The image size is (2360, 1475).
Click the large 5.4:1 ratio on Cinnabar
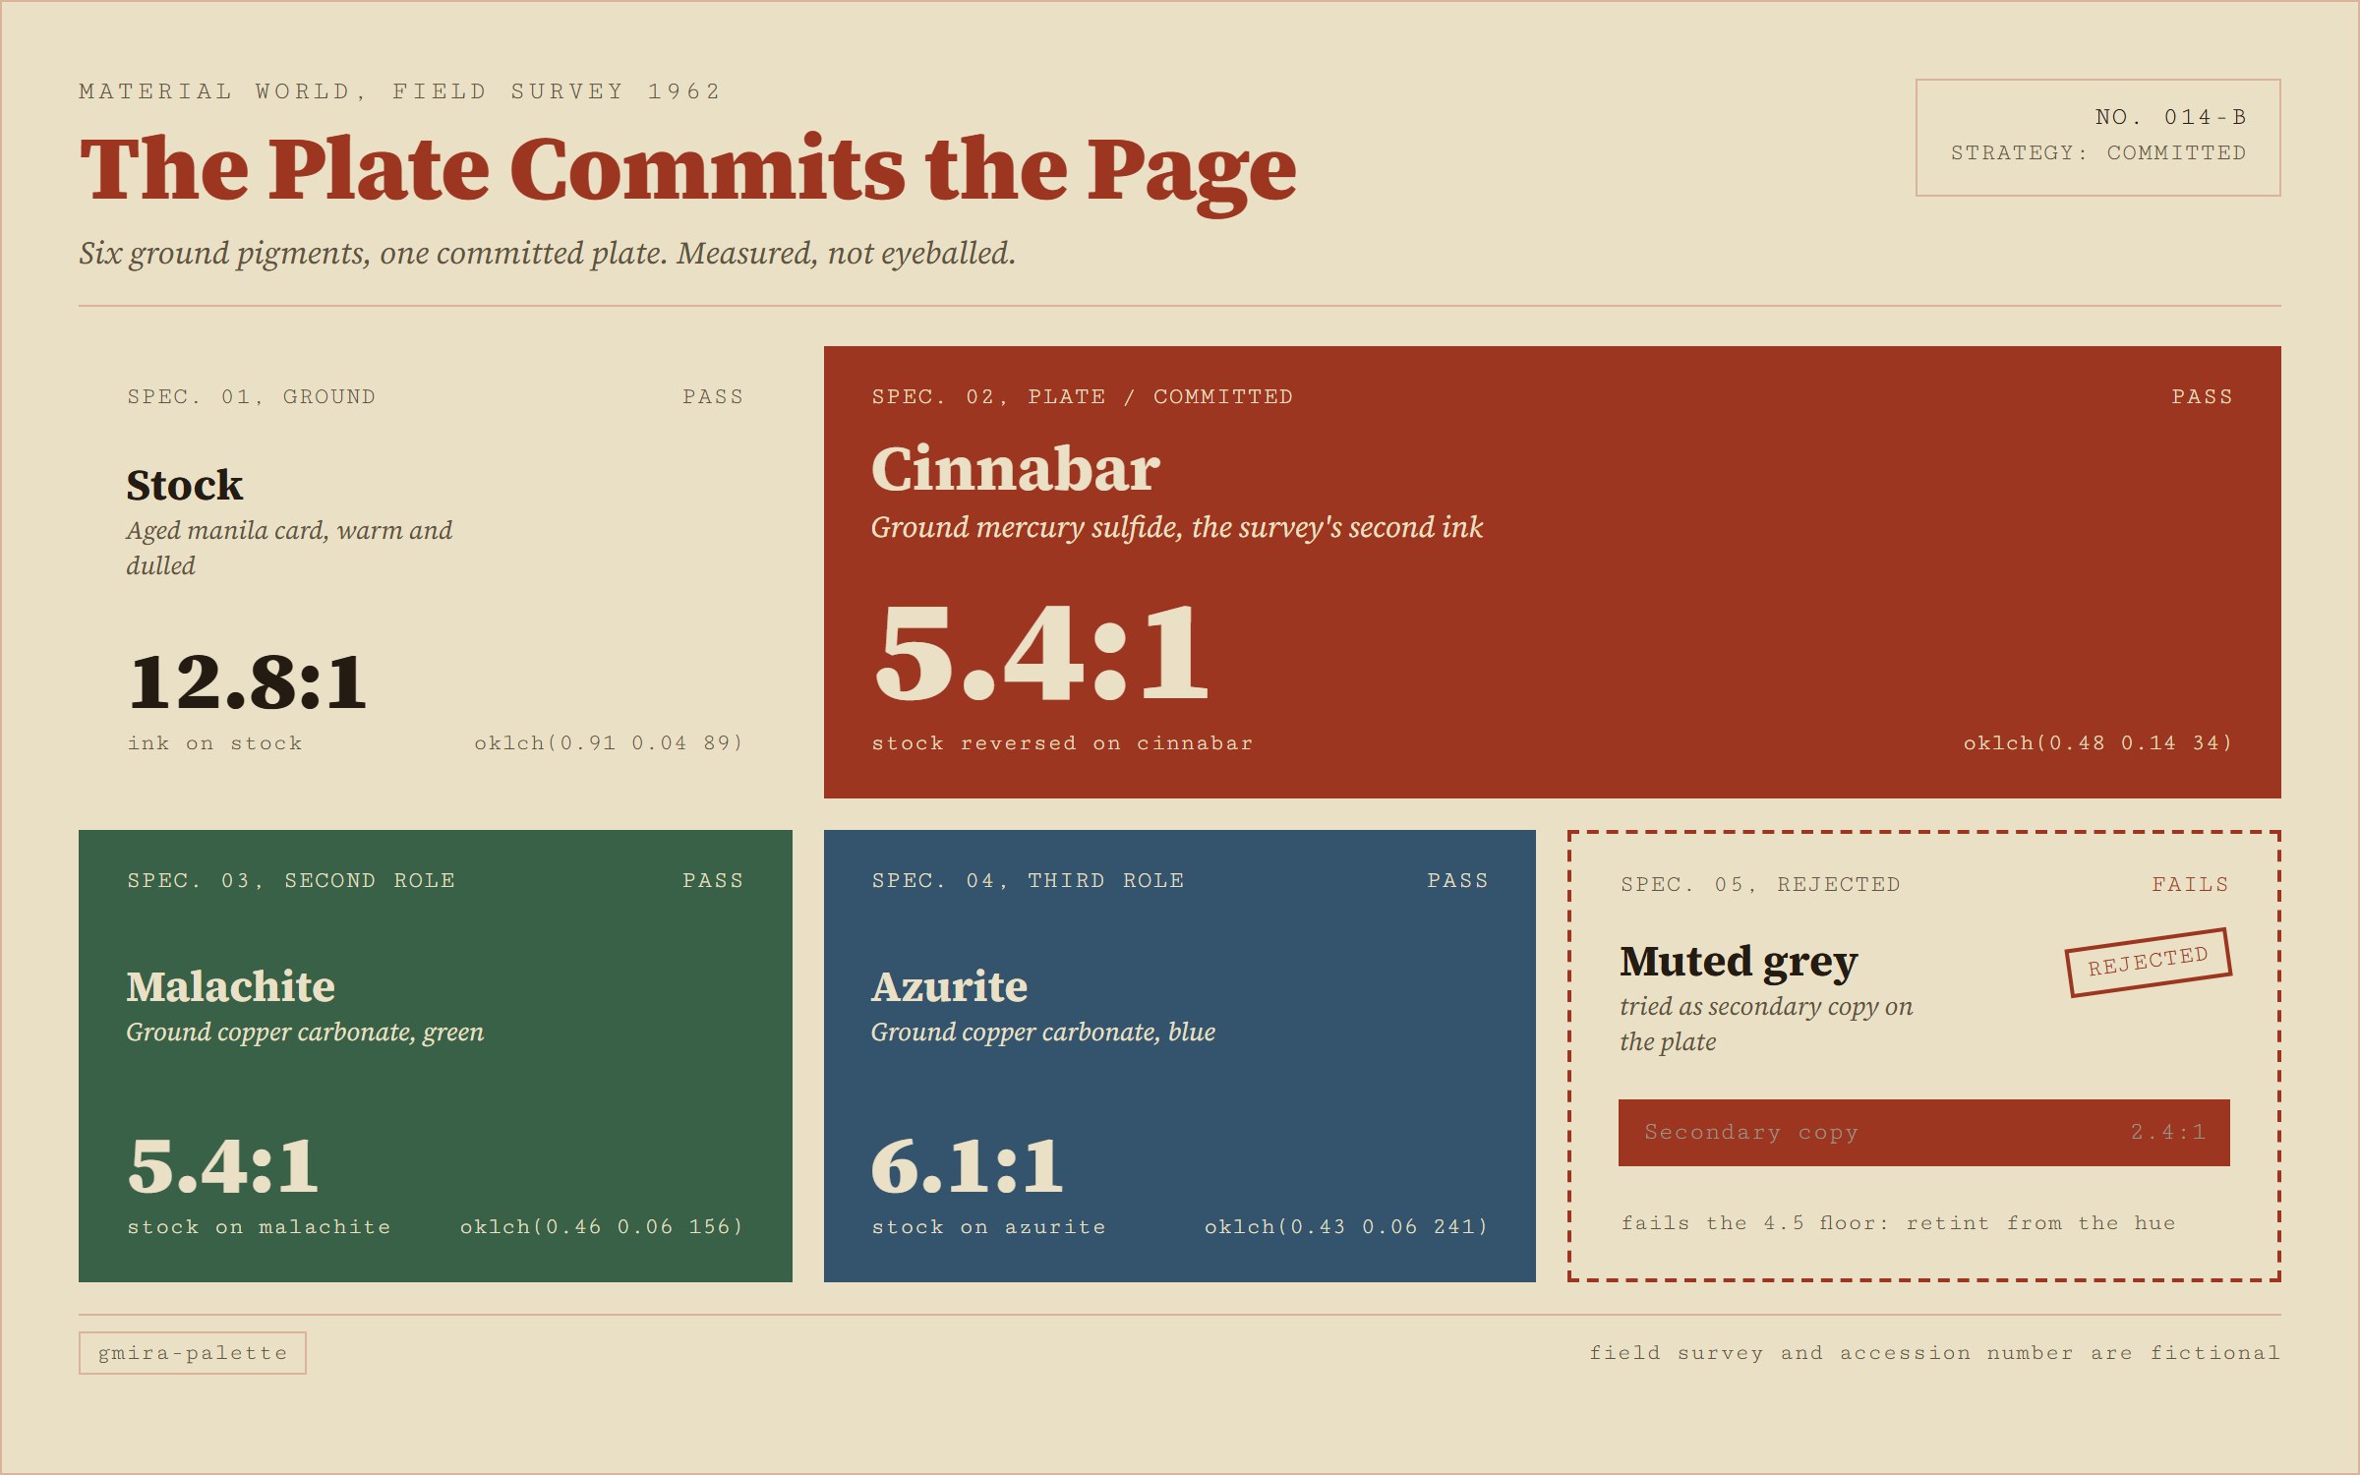pyautogui.click(x=1040, y=653)
